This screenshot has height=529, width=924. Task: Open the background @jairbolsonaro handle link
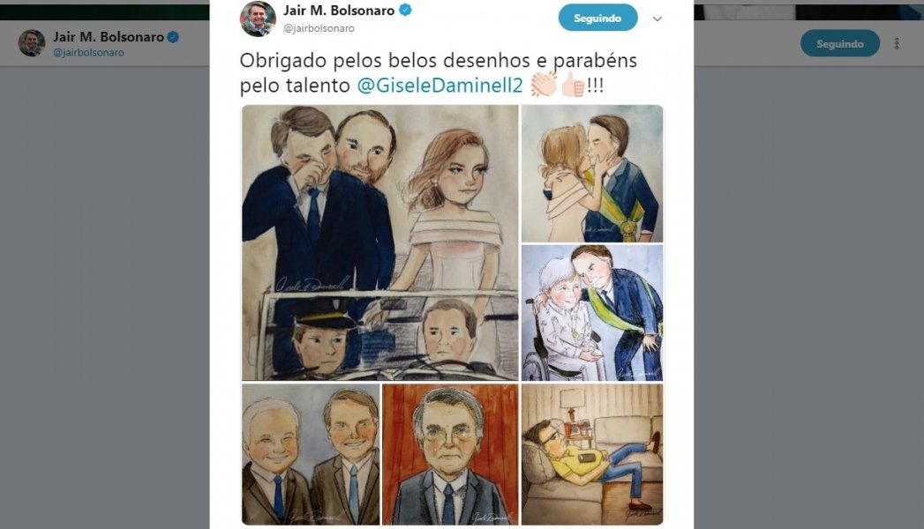point(88,52)
